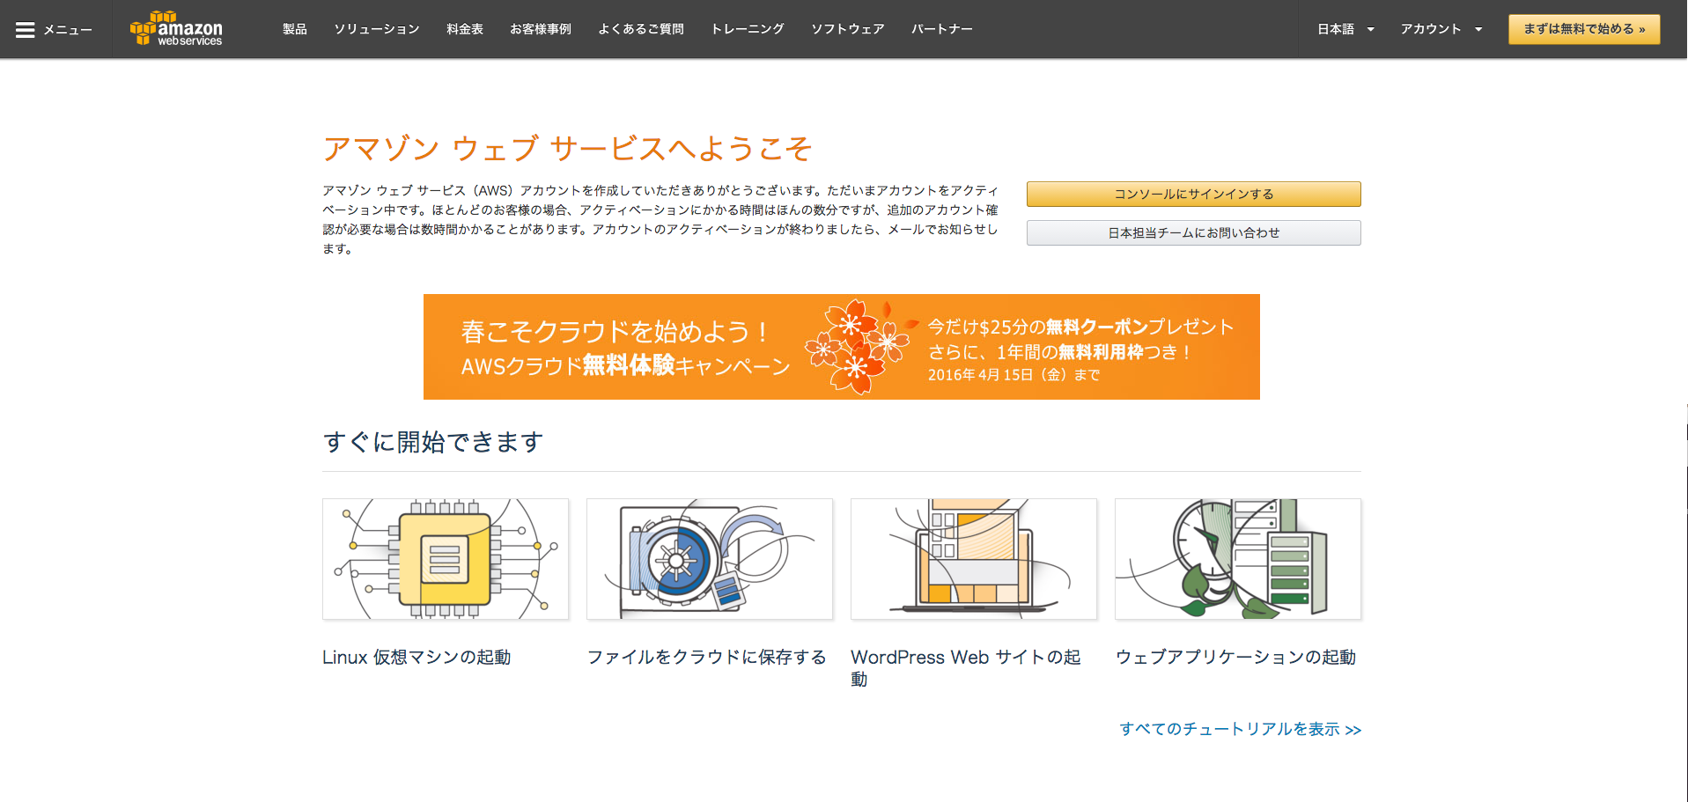Viewport: 1688px width, 802px height.
Task: Open the ファイルをクラウドに保存する tutorial image
Action: coord(709,558)
